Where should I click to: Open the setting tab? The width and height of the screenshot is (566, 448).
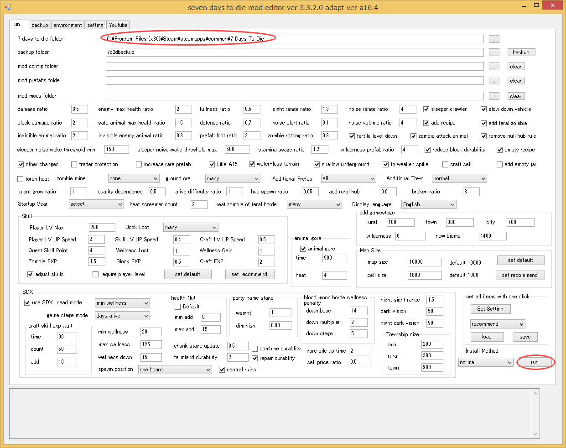(95, 25)
